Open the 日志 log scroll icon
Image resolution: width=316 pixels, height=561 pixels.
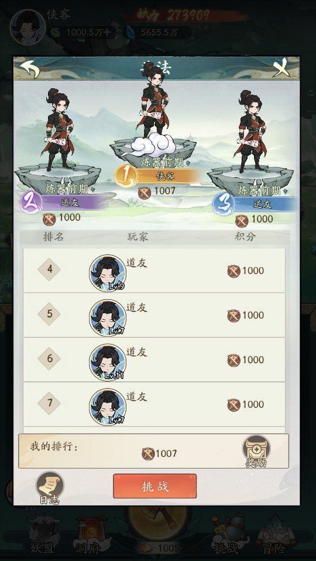50,487
